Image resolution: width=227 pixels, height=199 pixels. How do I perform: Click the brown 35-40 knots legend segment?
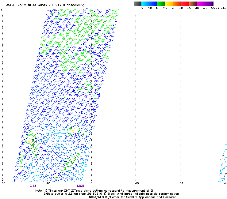193,4
